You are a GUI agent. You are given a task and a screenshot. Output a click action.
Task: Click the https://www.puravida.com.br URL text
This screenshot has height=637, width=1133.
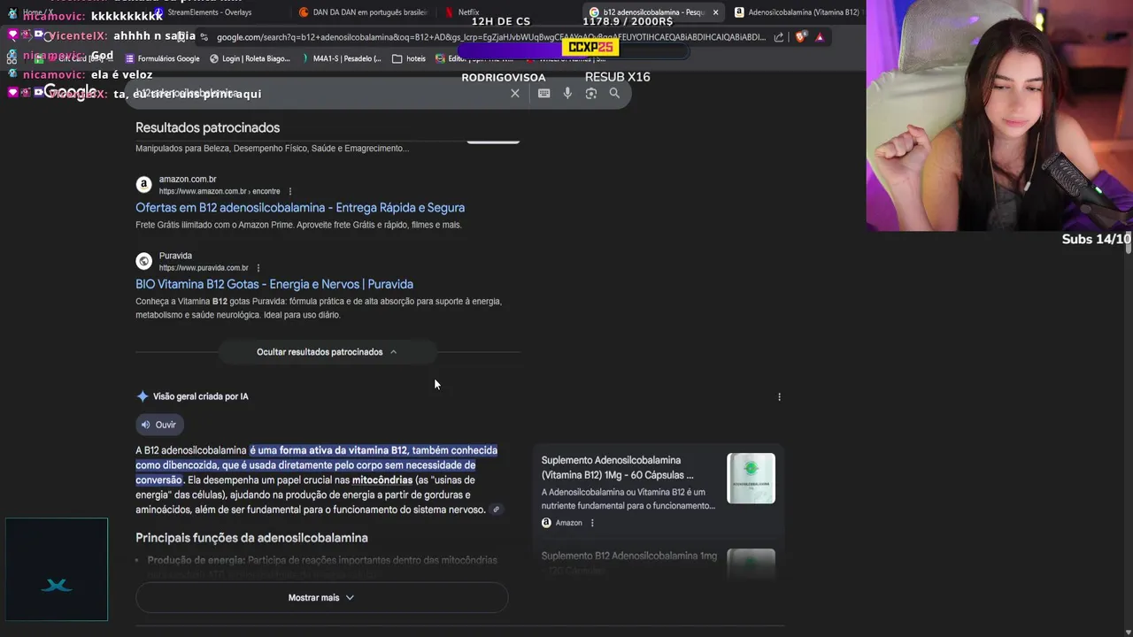click(204, 268)
